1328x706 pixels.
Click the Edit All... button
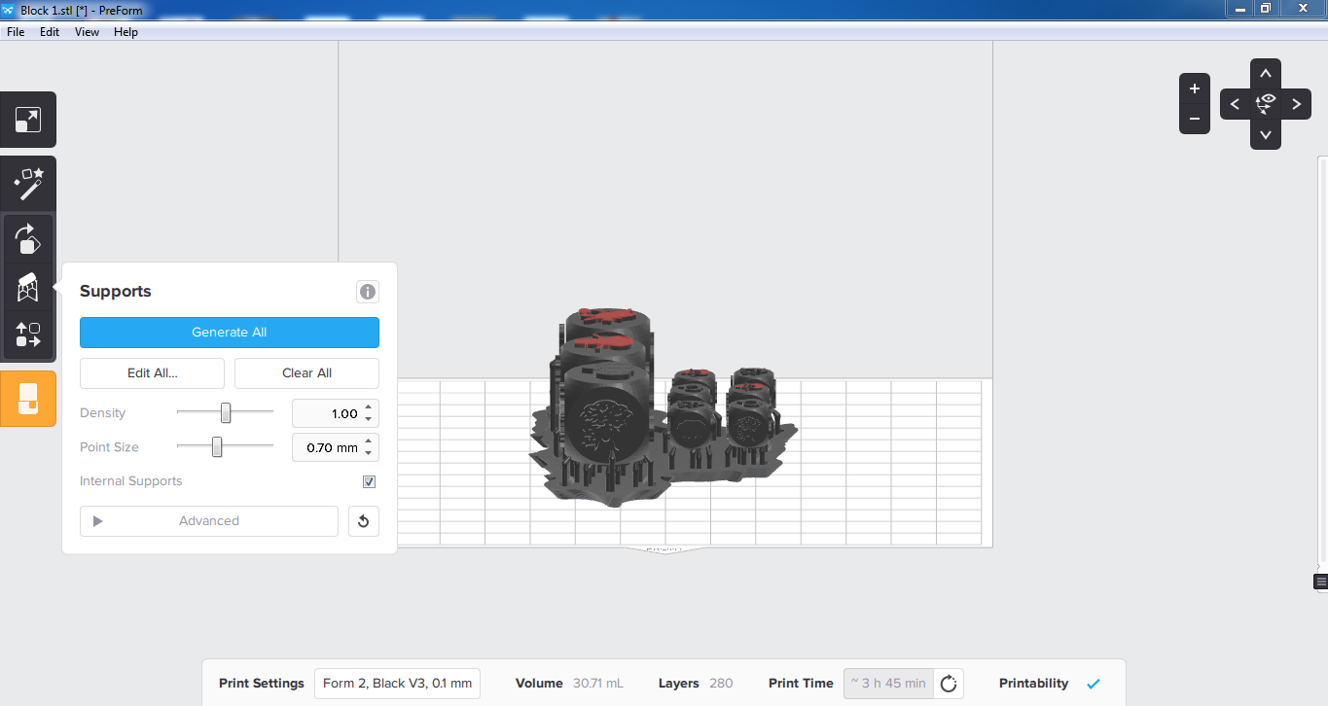coord(153,373)
